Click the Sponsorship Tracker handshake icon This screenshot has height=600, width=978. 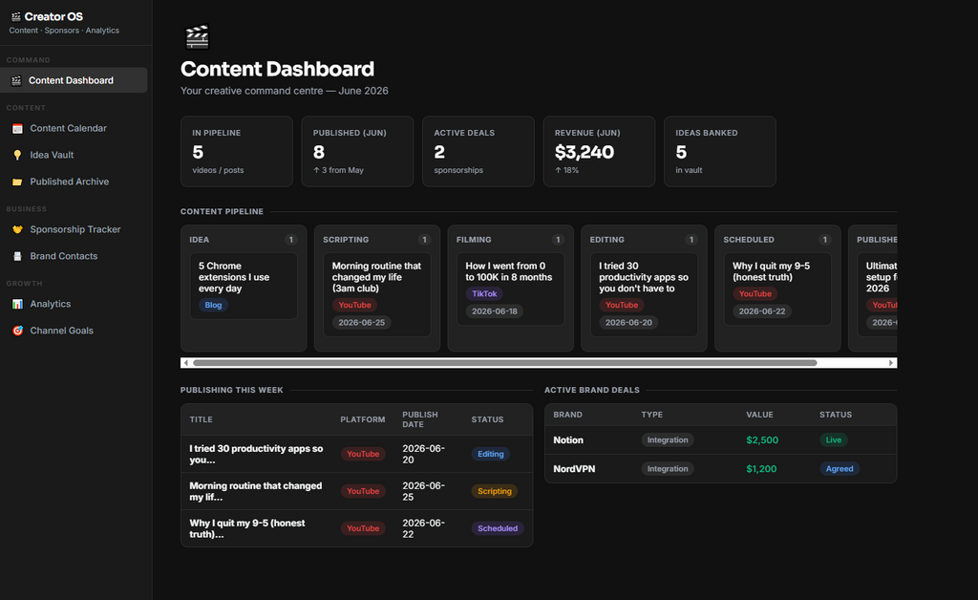(x=17, y=229)
